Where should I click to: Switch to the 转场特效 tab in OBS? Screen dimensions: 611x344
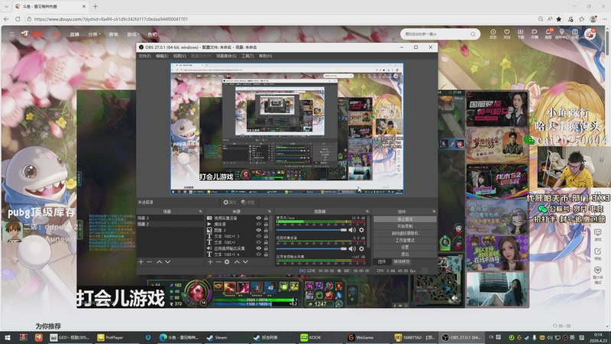(x=402, y=261)
